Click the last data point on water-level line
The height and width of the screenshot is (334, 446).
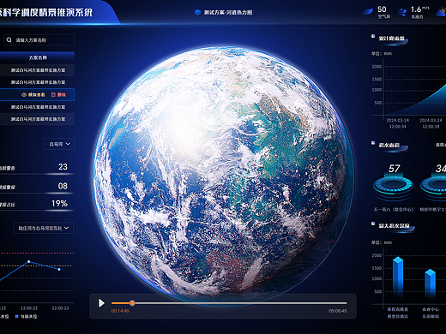click(x=59, y=269)
